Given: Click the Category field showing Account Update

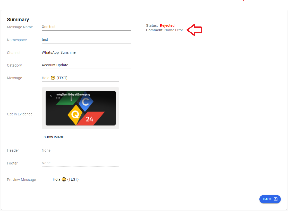Looking at the screenshot, I should 86,65.
